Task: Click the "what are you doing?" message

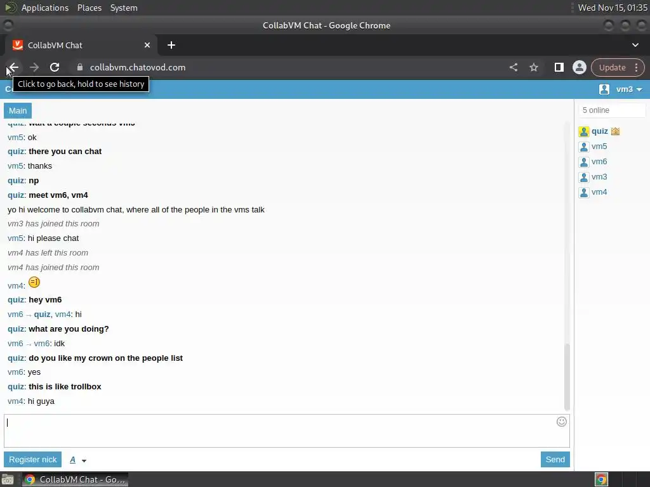Action: point(69,329)
